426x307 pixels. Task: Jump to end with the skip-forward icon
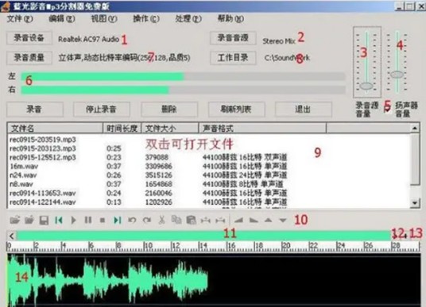118,220
